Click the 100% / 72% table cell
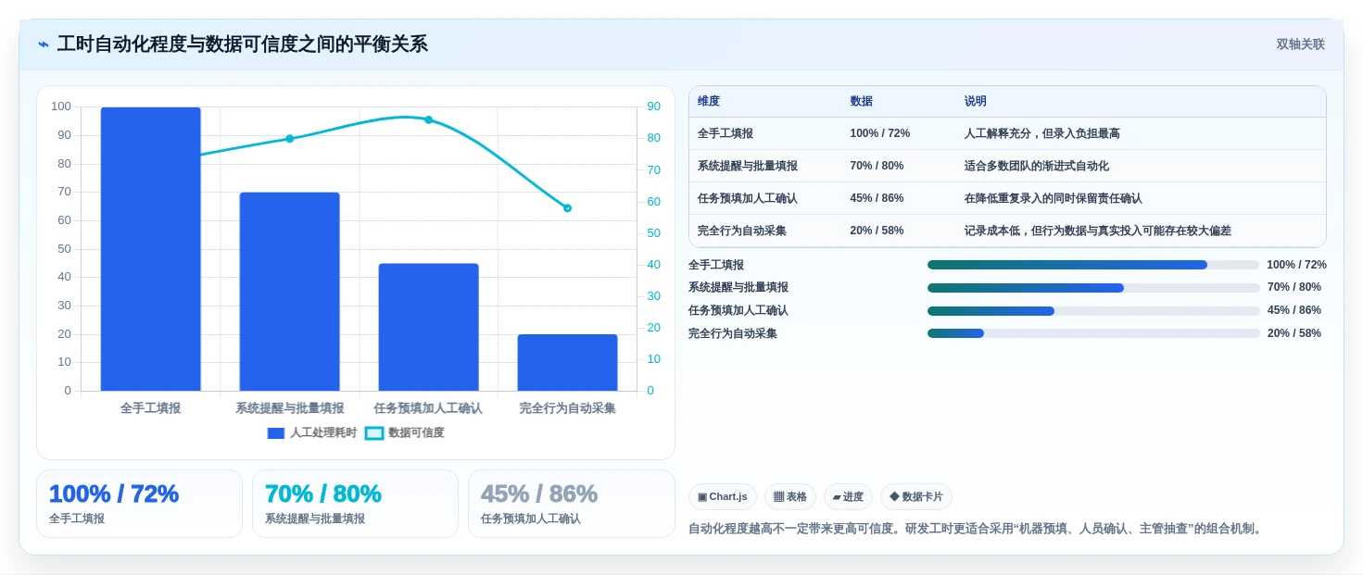Screen dimensions: 1363x575 [x=880, y=133]
